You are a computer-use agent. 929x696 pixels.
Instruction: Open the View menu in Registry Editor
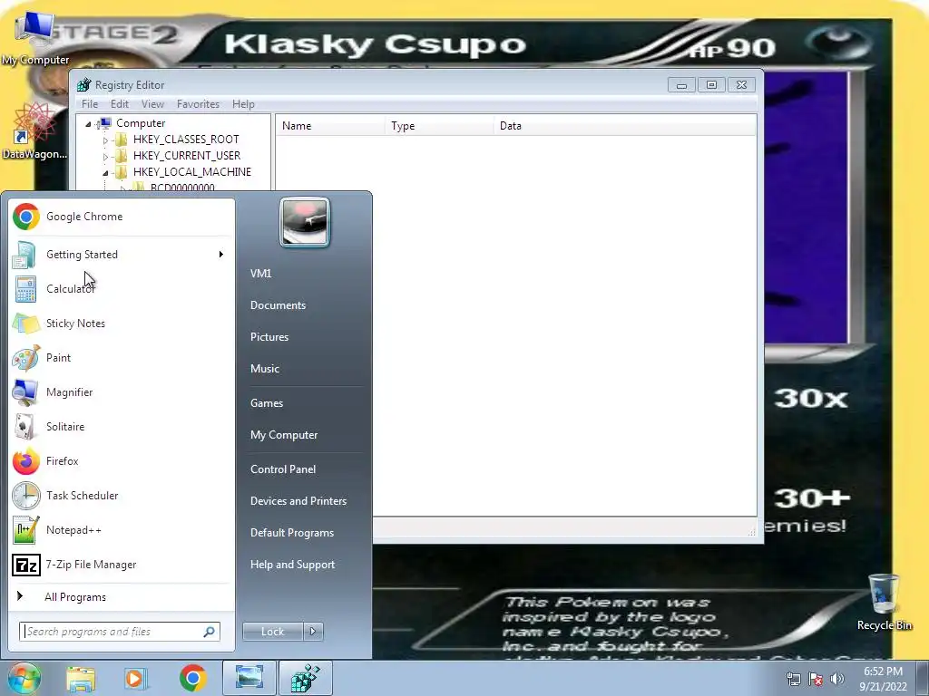(x=152, y=104)
